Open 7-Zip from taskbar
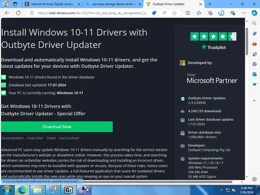 (69, 190)
